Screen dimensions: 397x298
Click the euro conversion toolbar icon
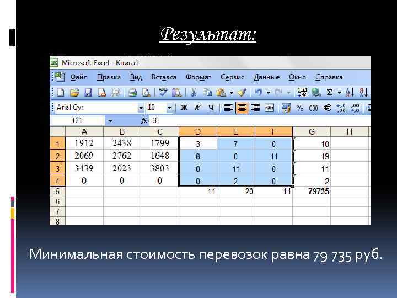[x=302, y=93]
